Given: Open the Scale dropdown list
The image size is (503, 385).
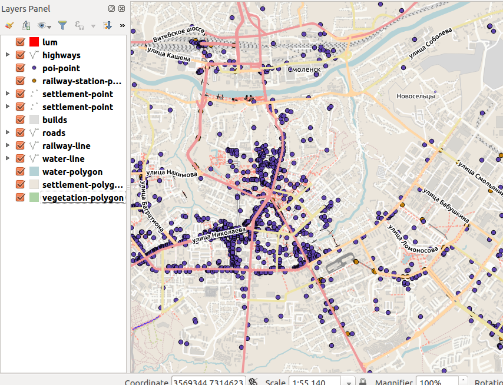Looking at the screenshot, I should (349, 382).
